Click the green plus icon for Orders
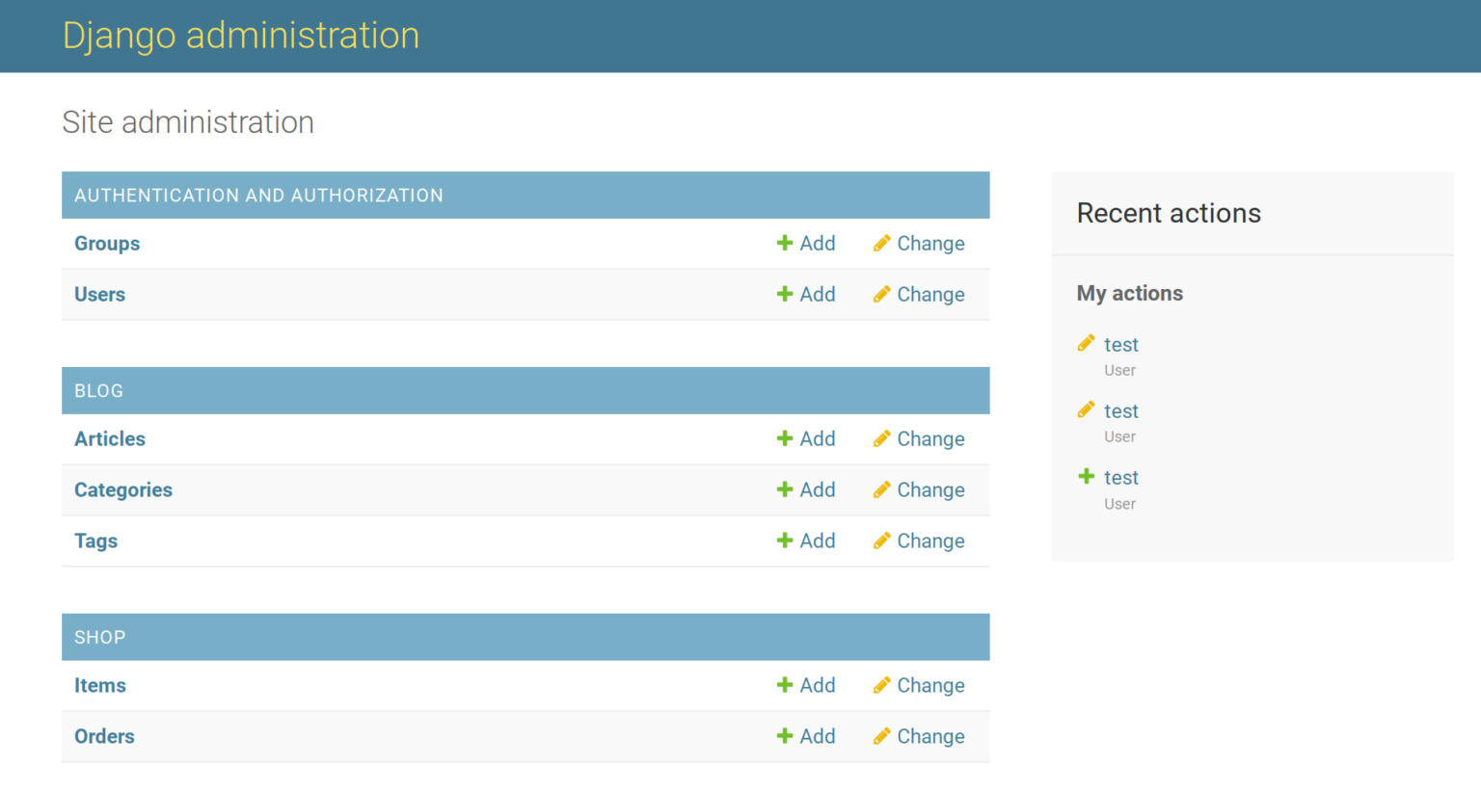Screen dimensions: 1481x792 pos(785,736)
